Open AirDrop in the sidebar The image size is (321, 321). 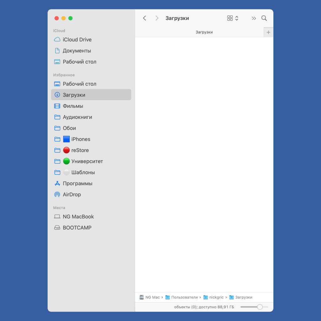[91, 194]
